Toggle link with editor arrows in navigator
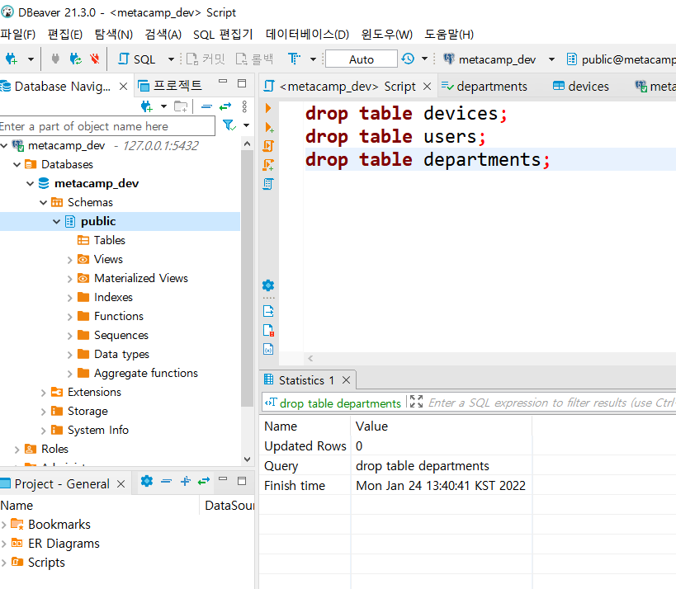676x589 pixels. click(x=225, y=106)
